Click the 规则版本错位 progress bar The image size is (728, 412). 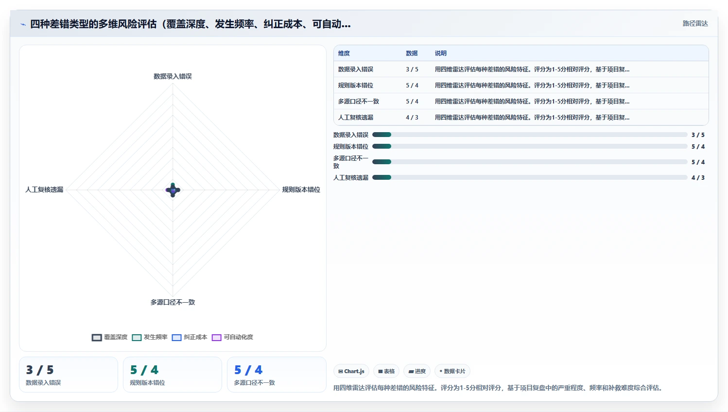click(x=530, y=146)
